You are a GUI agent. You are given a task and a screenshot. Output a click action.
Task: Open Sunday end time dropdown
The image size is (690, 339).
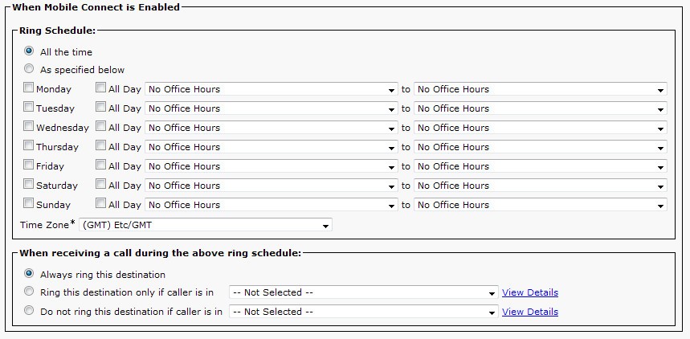[x=541, y=205]
